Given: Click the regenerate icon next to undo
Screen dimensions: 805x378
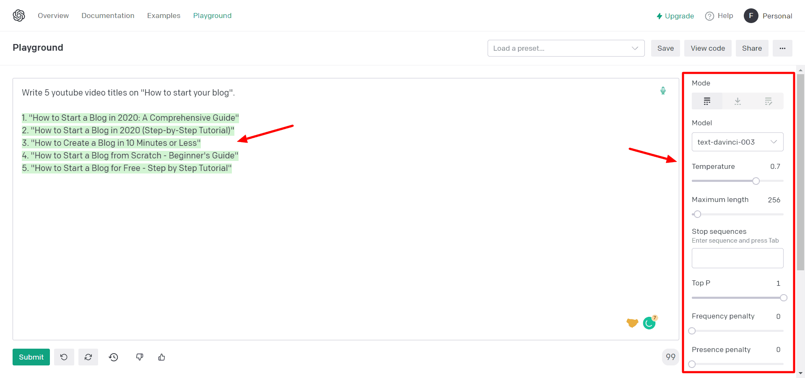Looking at the screenshot, I should pos(88,357).
